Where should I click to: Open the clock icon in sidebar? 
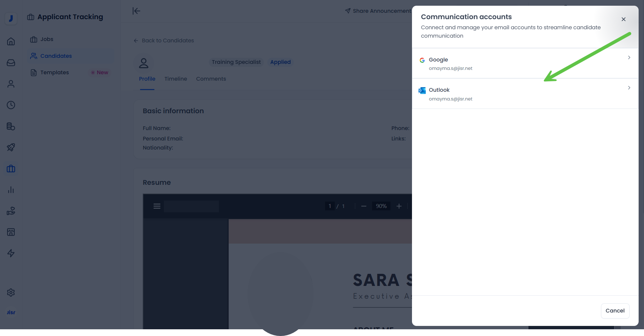[11, 105]
